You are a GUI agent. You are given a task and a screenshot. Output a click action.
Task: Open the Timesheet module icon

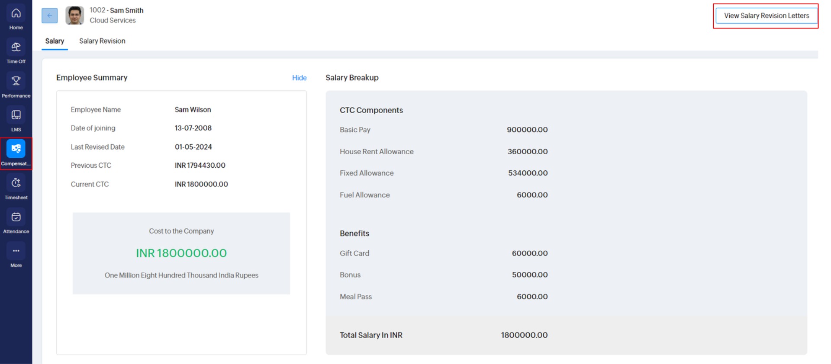coord(16,183)
